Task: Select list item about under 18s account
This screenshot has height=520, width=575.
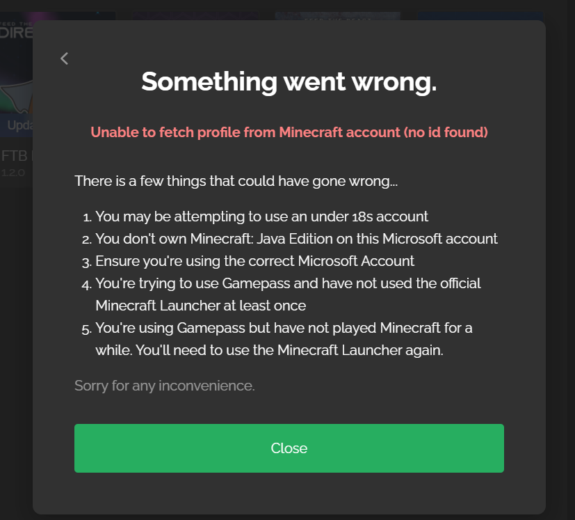Action: [263, 216]
